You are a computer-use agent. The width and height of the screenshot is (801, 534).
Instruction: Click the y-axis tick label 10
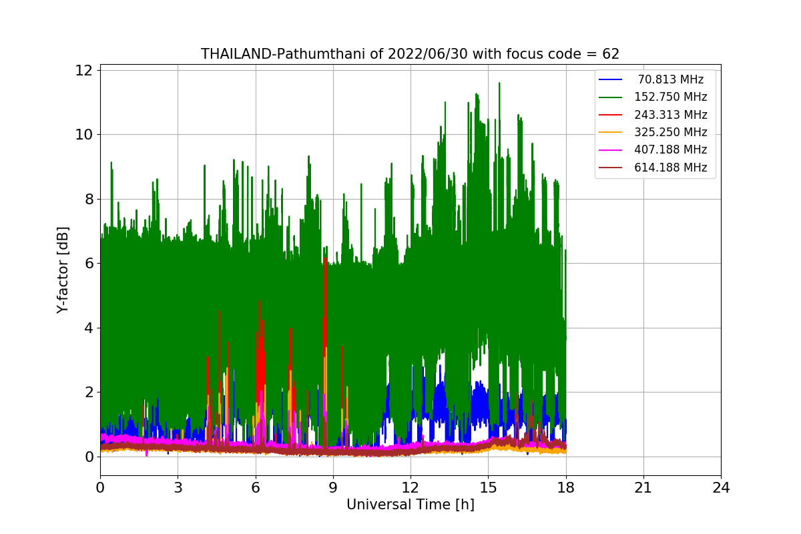[83, 134]
